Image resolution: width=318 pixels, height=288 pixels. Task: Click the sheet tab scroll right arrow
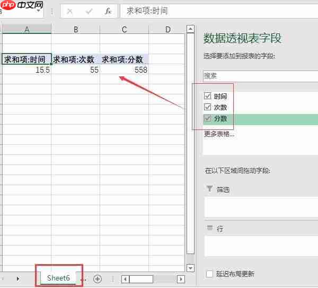coord(18,279)
